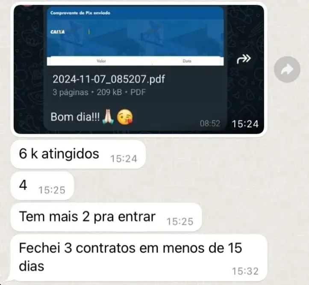Viewport: 309px width, 285px height.
Task: Click the 15:32 timestamp on last message
Action: click(245, 271)
